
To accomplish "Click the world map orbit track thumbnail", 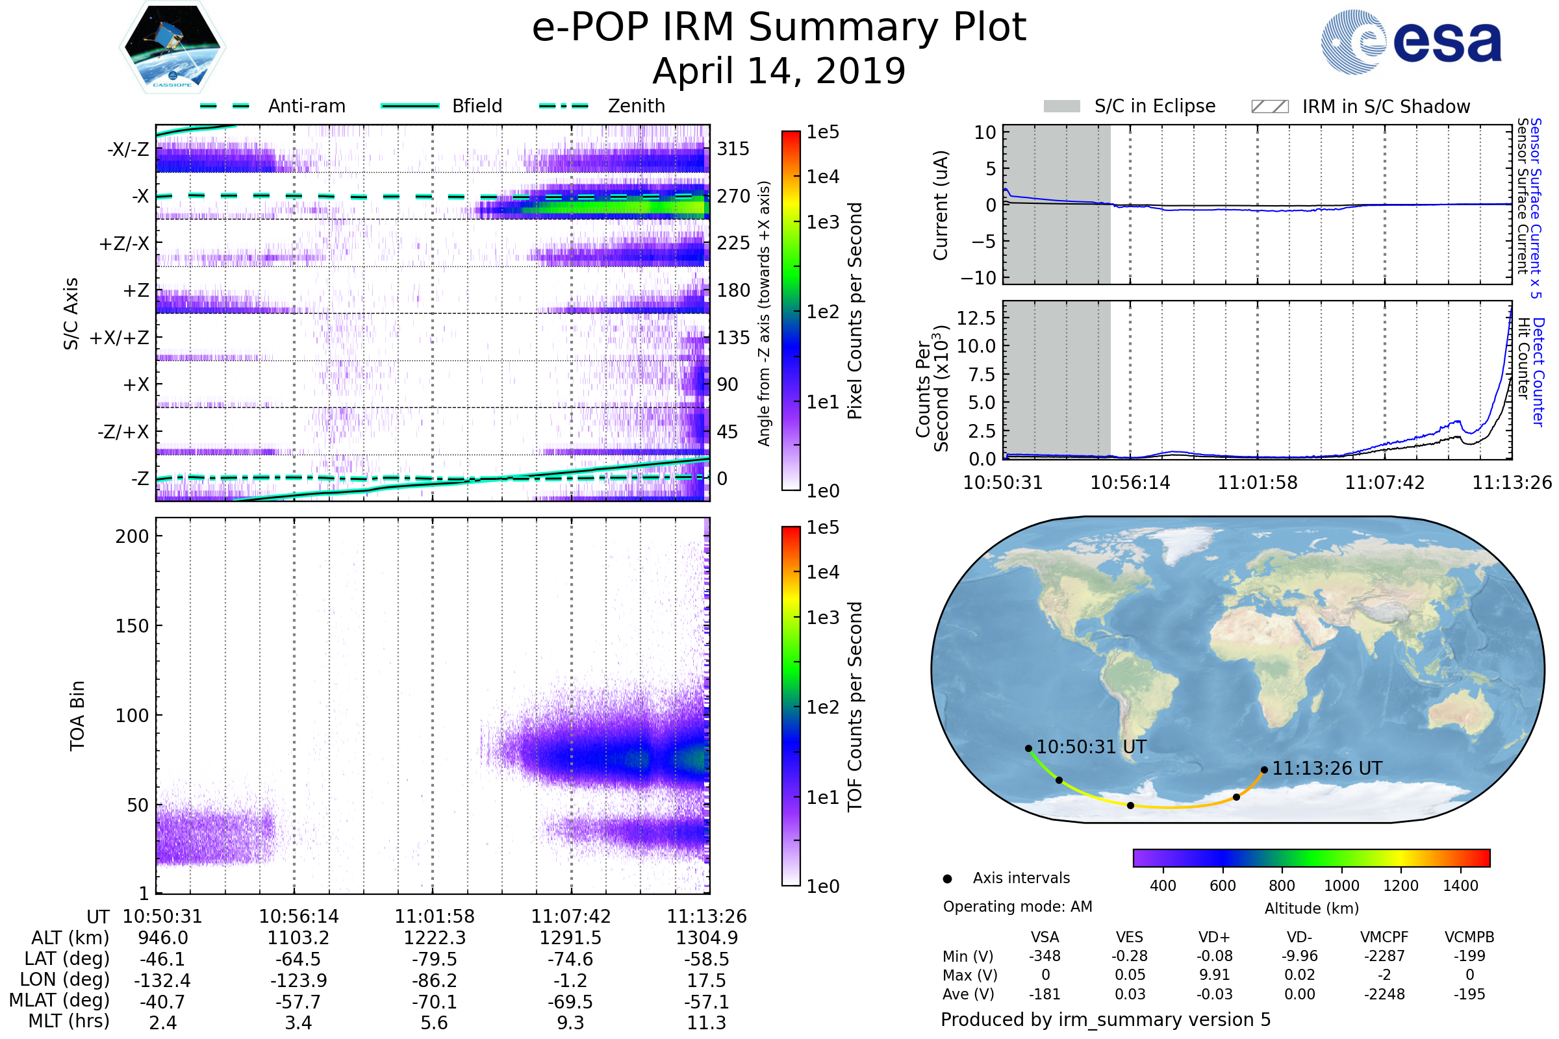I will [x=1237, y=670].
